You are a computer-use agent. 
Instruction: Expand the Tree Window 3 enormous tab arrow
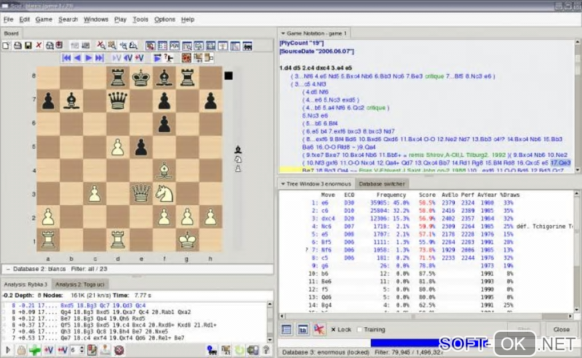[x=283, y=184]
